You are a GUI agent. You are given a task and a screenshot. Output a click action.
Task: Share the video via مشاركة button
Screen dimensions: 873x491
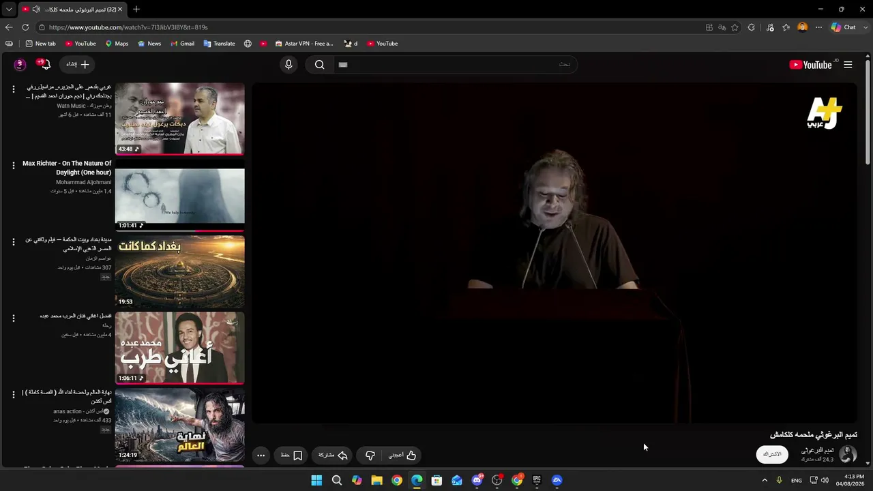point(333,456)
